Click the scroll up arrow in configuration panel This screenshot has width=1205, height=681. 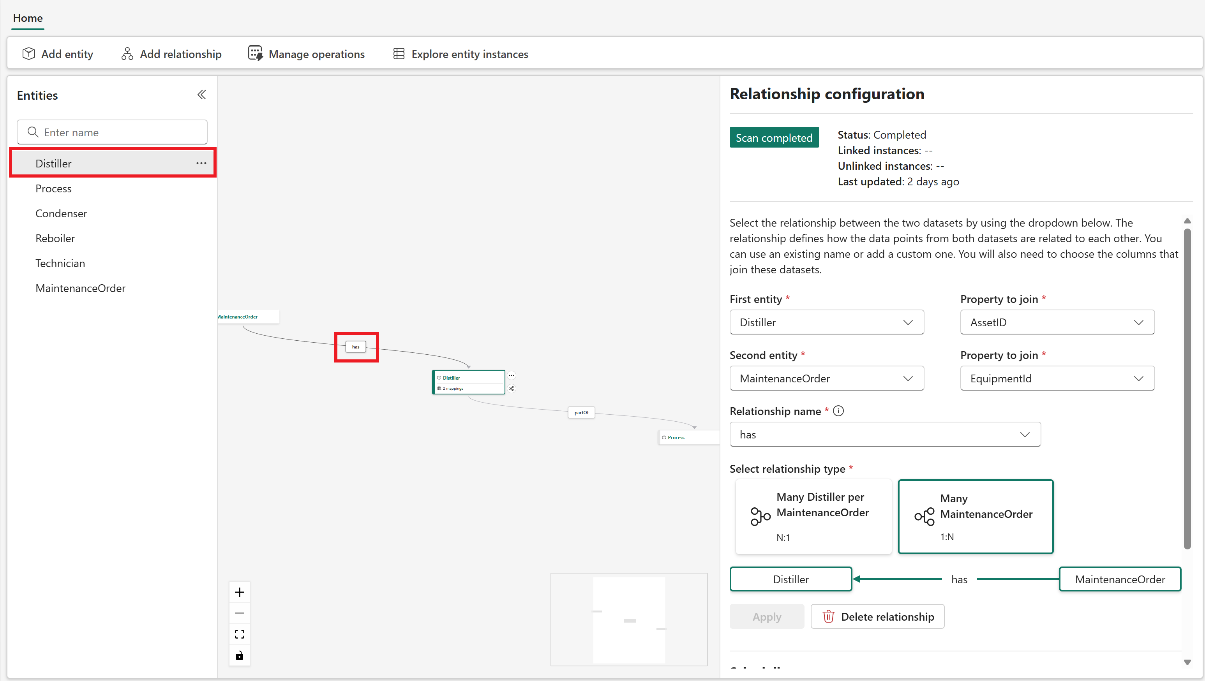(x=1187, y=221)
